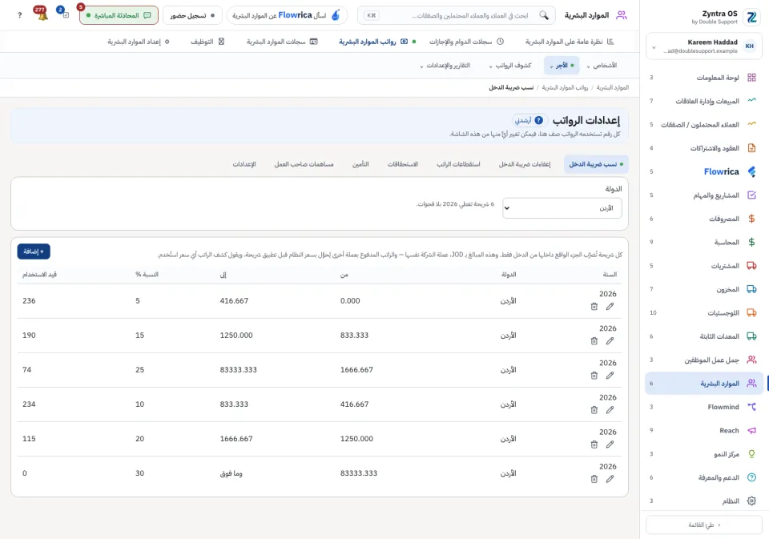This screenshot has height=539, width=769.
Task: Open the tasks checklist icon in header
Action: click(x=64, y=14)
